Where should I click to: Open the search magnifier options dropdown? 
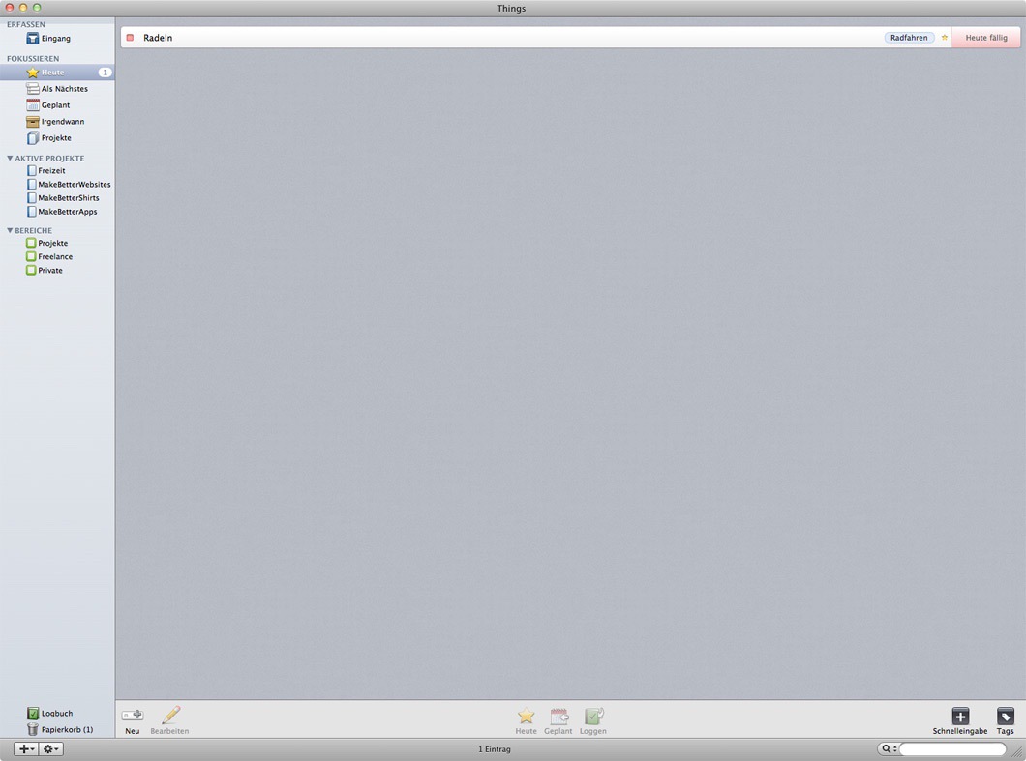(x=889, y=749)
